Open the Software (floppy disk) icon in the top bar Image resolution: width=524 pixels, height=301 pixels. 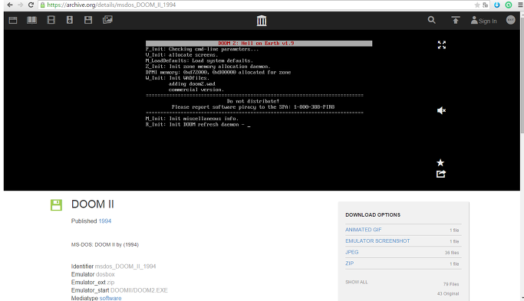click(x=88, y=20)
